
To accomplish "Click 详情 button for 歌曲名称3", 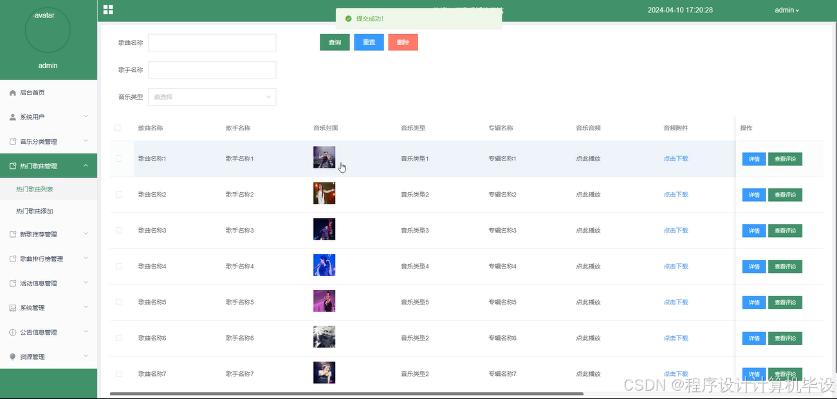I will (x=754, y=231).
